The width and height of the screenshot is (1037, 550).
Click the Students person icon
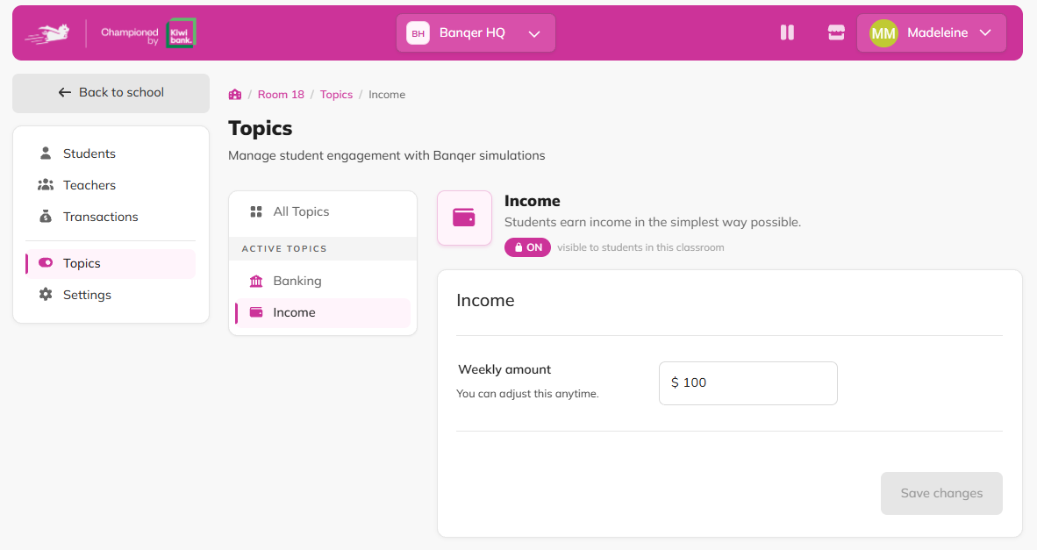(46, 154)
